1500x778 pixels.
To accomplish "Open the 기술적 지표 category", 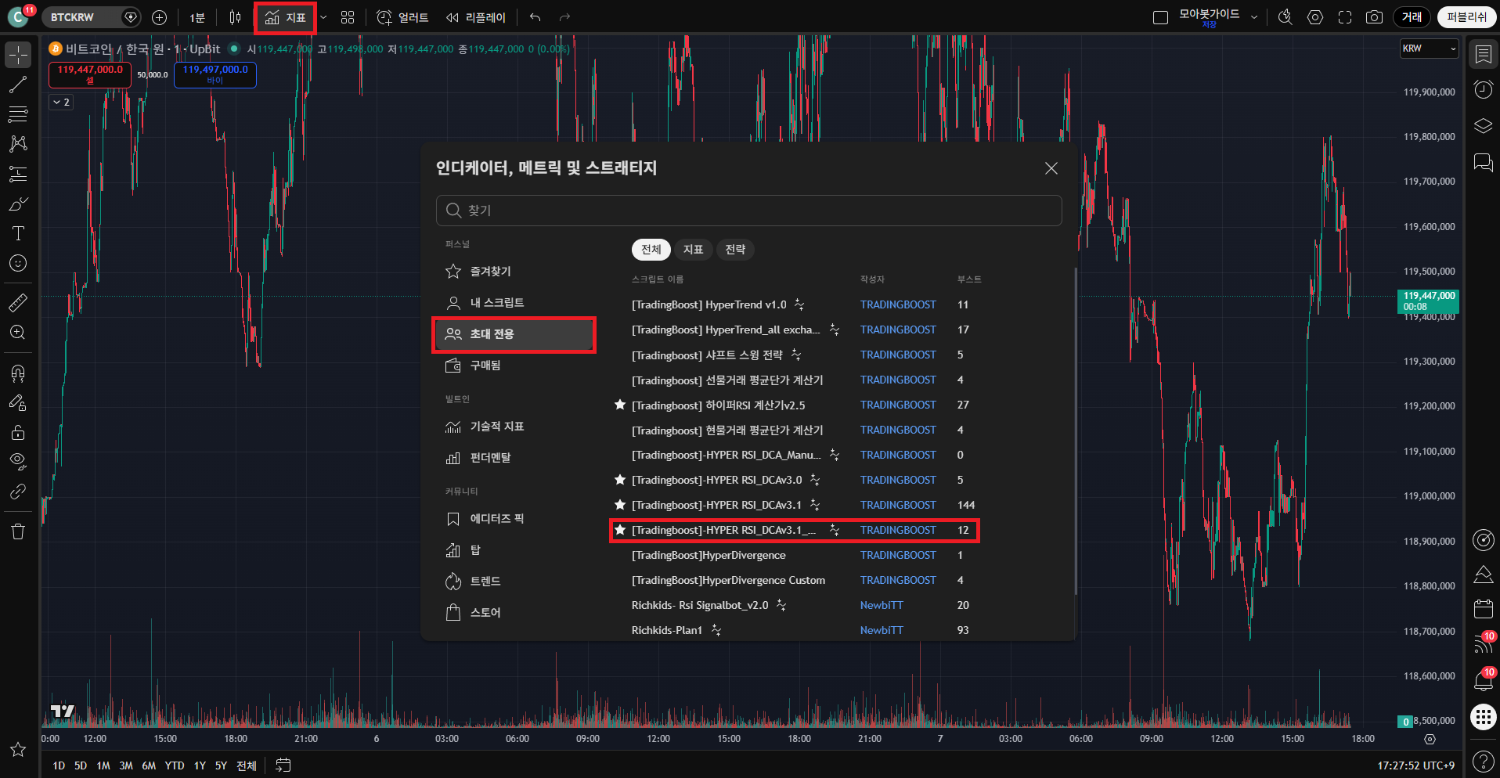I will [514, 427].
